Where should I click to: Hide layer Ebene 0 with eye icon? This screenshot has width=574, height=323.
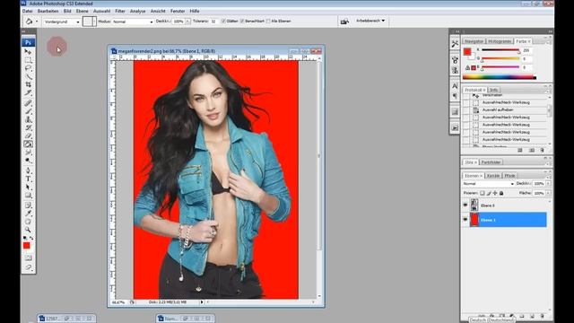[x=465, y=205]
